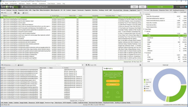Open Structured Data tab
188x107 pixels.
[118, 10]
